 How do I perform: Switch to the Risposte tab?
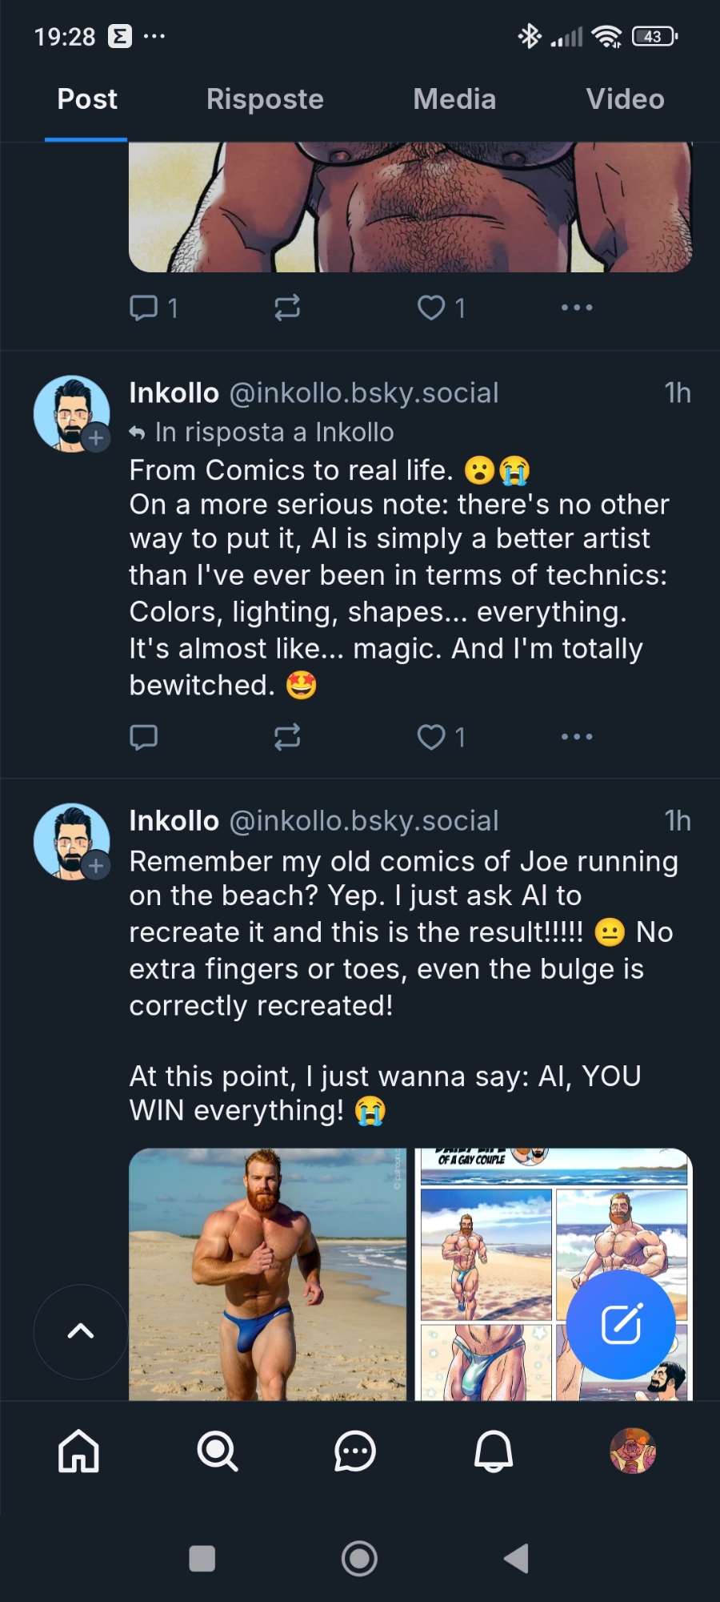[x=265, y=99]
